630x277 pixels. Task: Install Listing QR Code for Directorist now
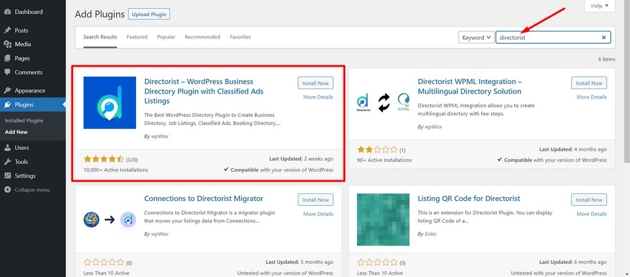pyautogui.click(x=589, y=200)
